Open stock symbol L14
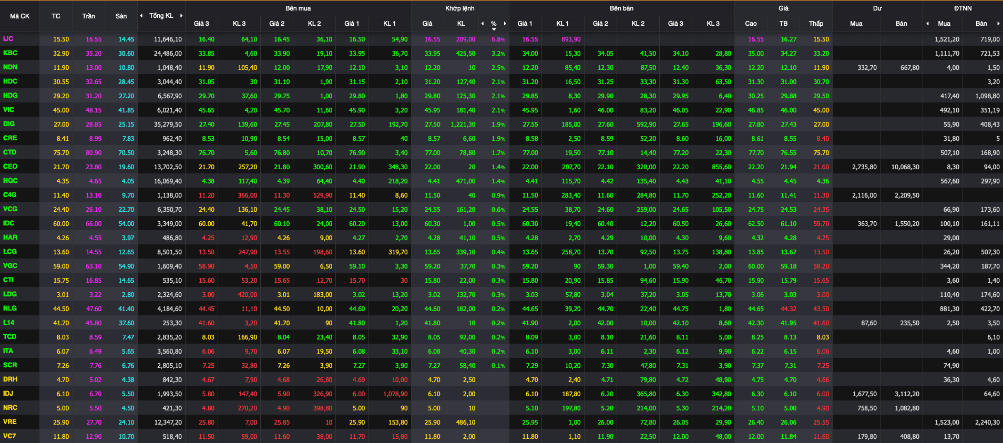The height and width of the screenshot is (443, 1003). pyautogui.click(x=8, y=323)
